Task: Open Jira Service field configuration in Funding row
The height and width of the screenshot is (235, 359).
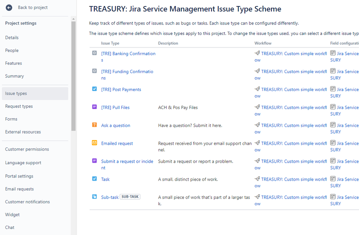Action: 345,74
